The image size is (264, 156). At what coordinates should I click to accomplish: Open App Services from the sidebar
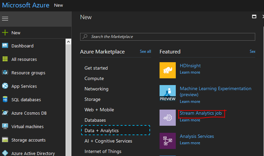pyautogui.click(x=24, y=86)
